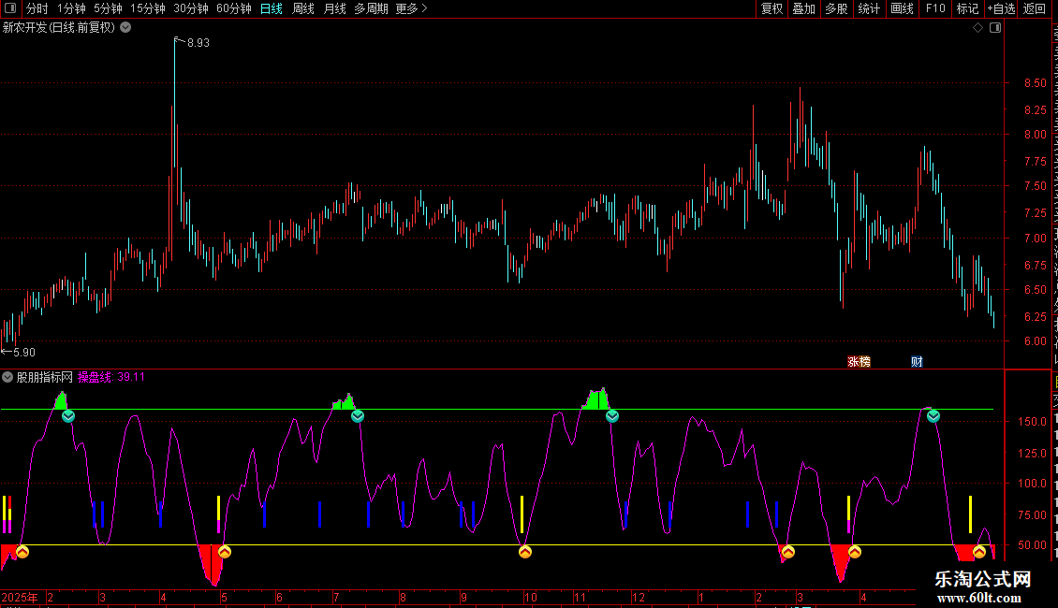Toggle the right info panel icon beside the diamond
The image size is (1058, 608).
coord(995,28)
